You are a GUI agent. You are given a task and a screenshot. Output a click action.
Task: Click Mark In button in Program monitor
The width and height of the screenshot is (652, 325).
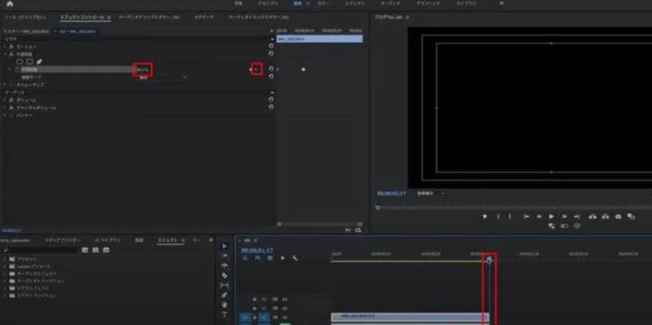pyautogui.click(x=498, y=217)
